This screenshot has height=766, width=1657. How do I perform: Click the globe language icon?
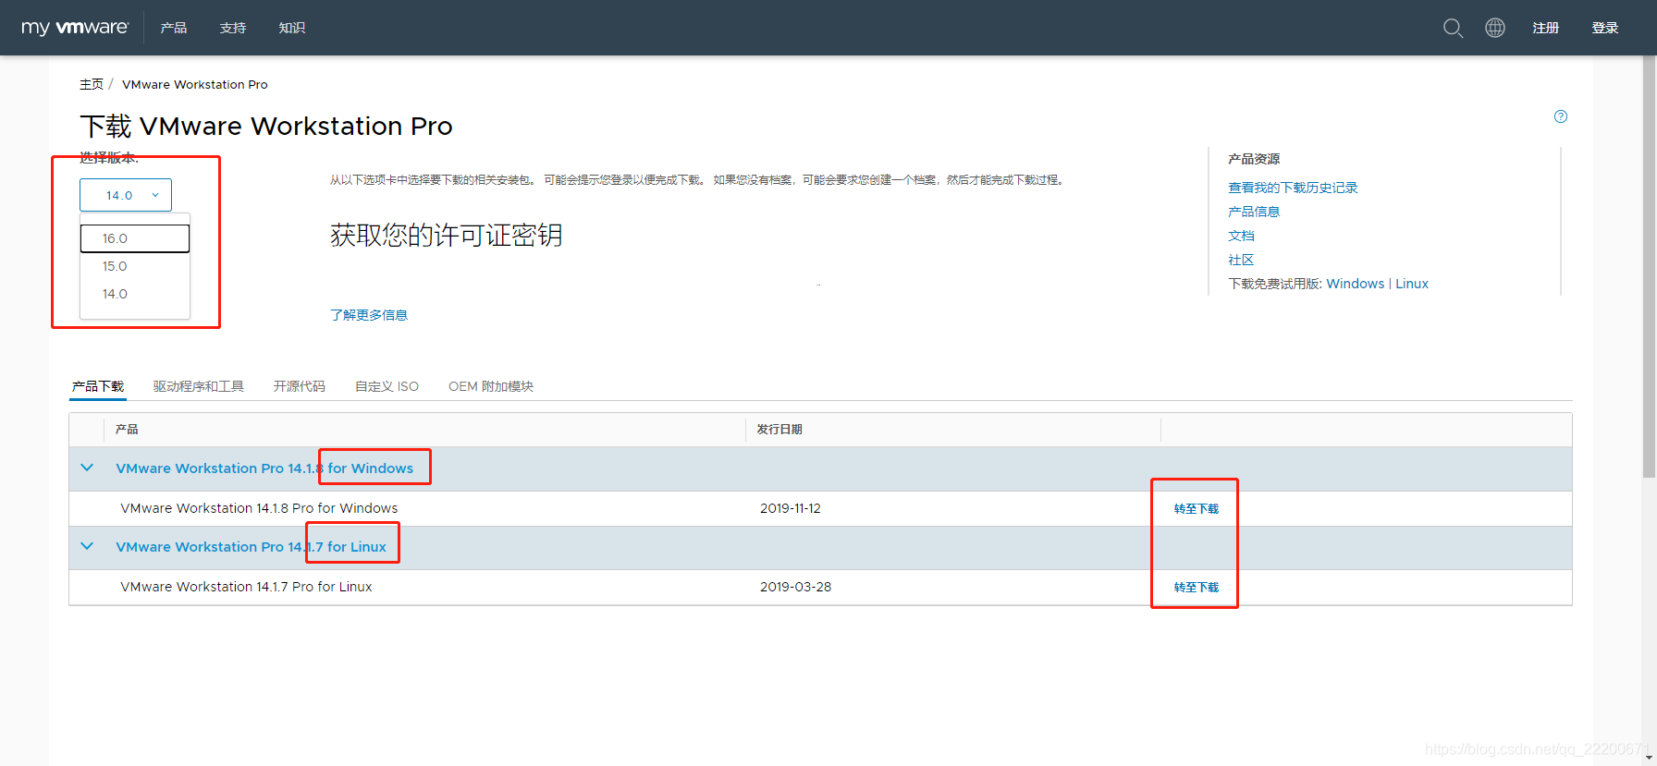click(x=1495, y=28)
